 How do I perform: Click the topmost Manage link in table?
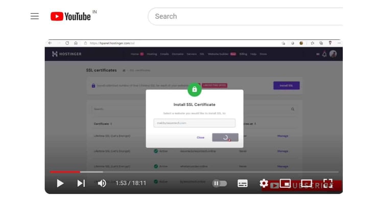[x=283, y=136]
